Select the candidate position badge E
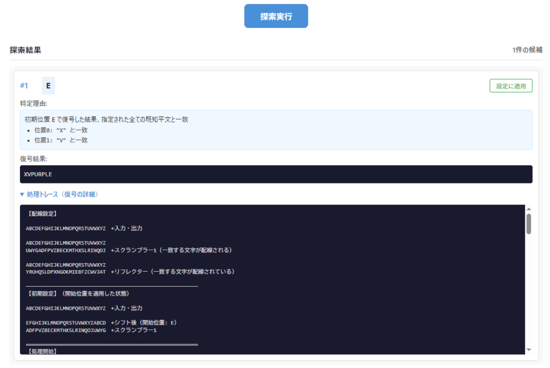550x368 pixels. pyautogui.click(x=48, y=86)
